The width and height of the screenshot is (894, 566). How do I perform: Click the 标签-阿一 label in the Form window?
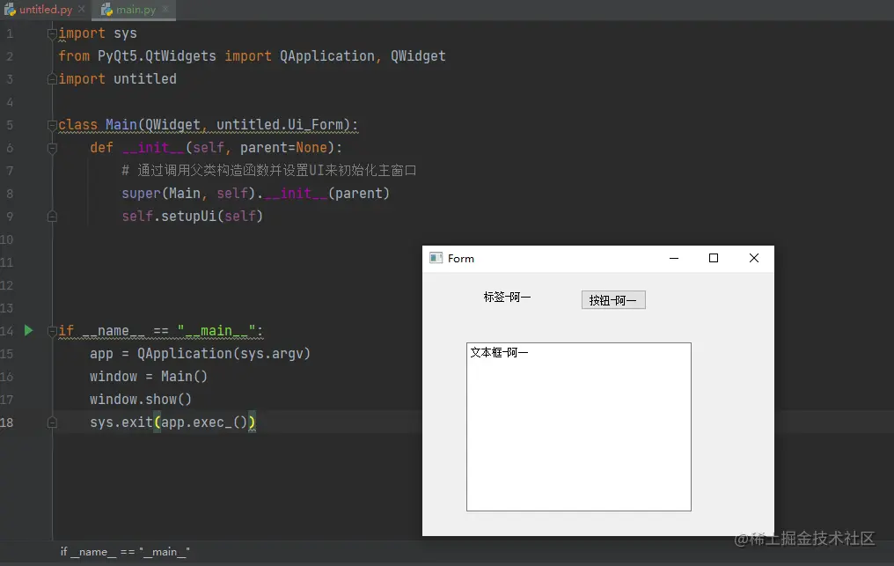[x=507, y=297]
